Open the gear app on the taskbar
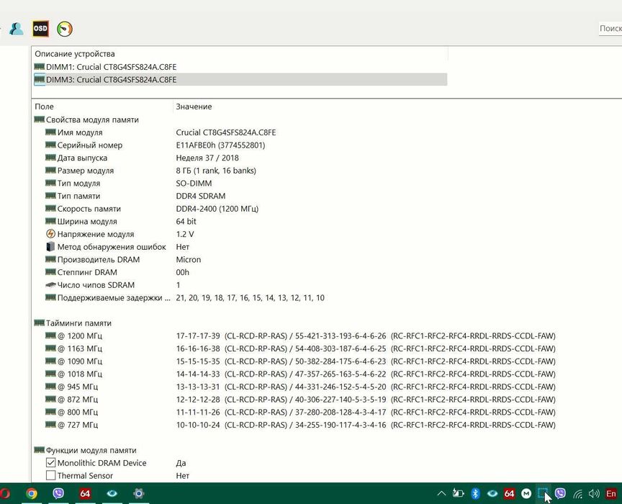Viewport: 622px width, 504px height. [138, 493]
